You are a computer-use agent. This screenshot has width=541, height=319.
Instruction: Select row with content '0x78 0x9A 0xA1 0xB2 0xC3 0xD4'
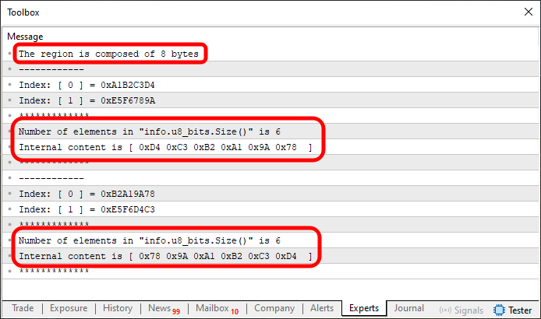tap(270, 256)
